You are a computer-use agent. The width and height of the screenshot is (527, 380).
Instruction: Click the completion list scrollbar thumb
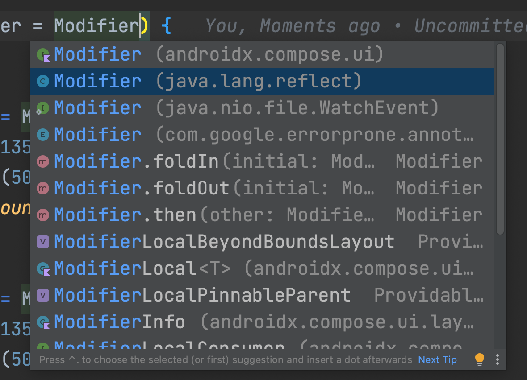pyautogui.click(x=500, y=139)
